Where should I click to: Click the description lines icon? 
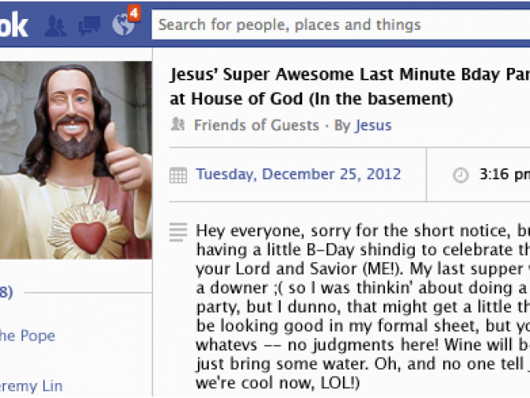(178, 232)
